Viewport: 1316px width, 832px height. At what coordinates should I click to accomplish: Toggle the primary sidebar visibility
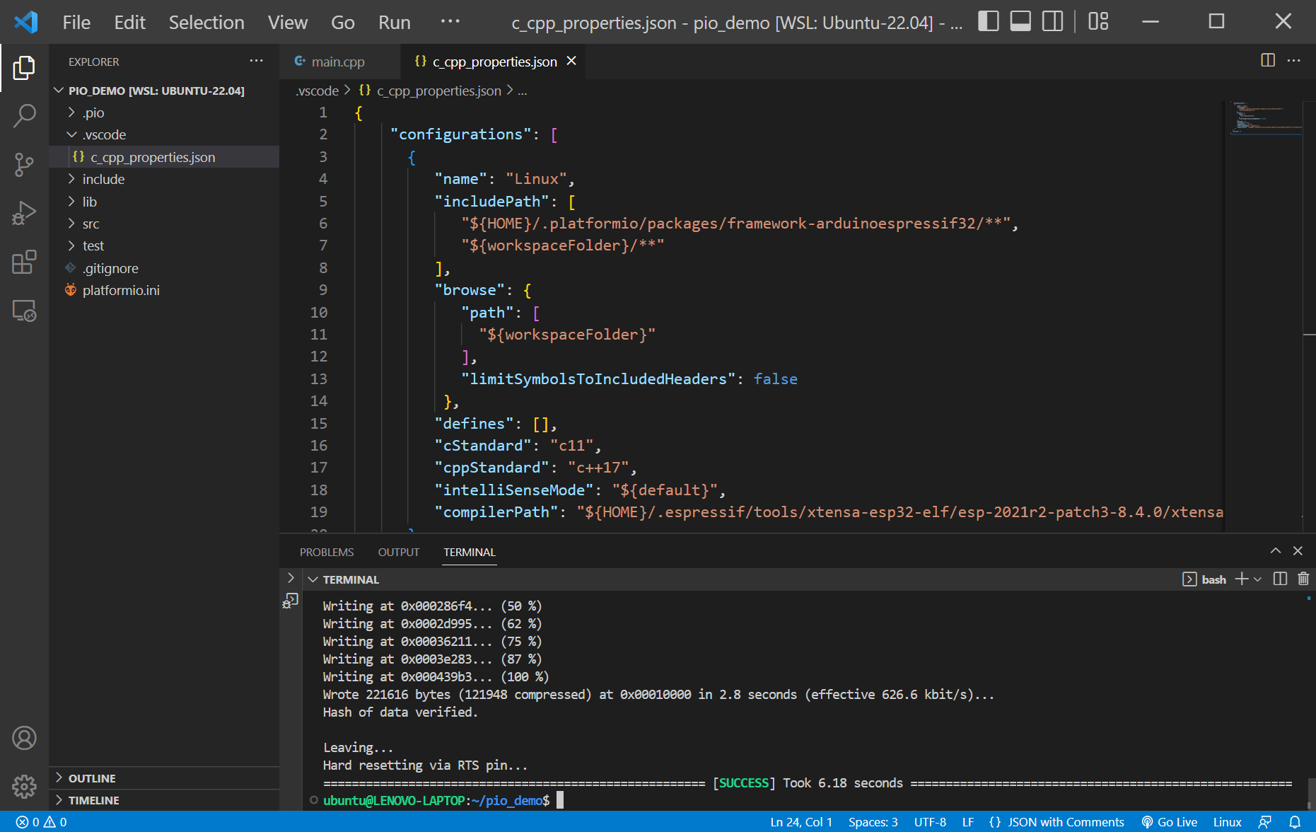988,21
